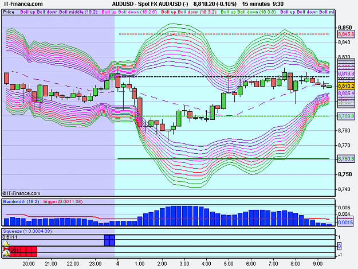Click the '1:00' time axis label

point(140,264)
